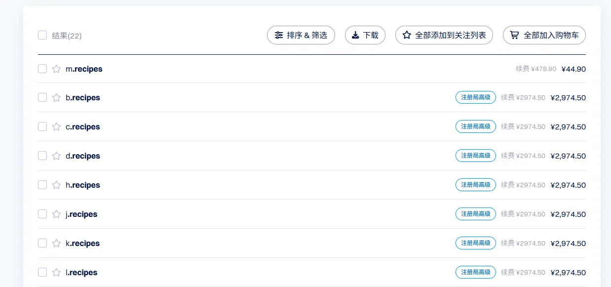This screenshot has height=287, width=611.
Task: Star b.recipes domain as favorite
Action: [x=56, y=97]
